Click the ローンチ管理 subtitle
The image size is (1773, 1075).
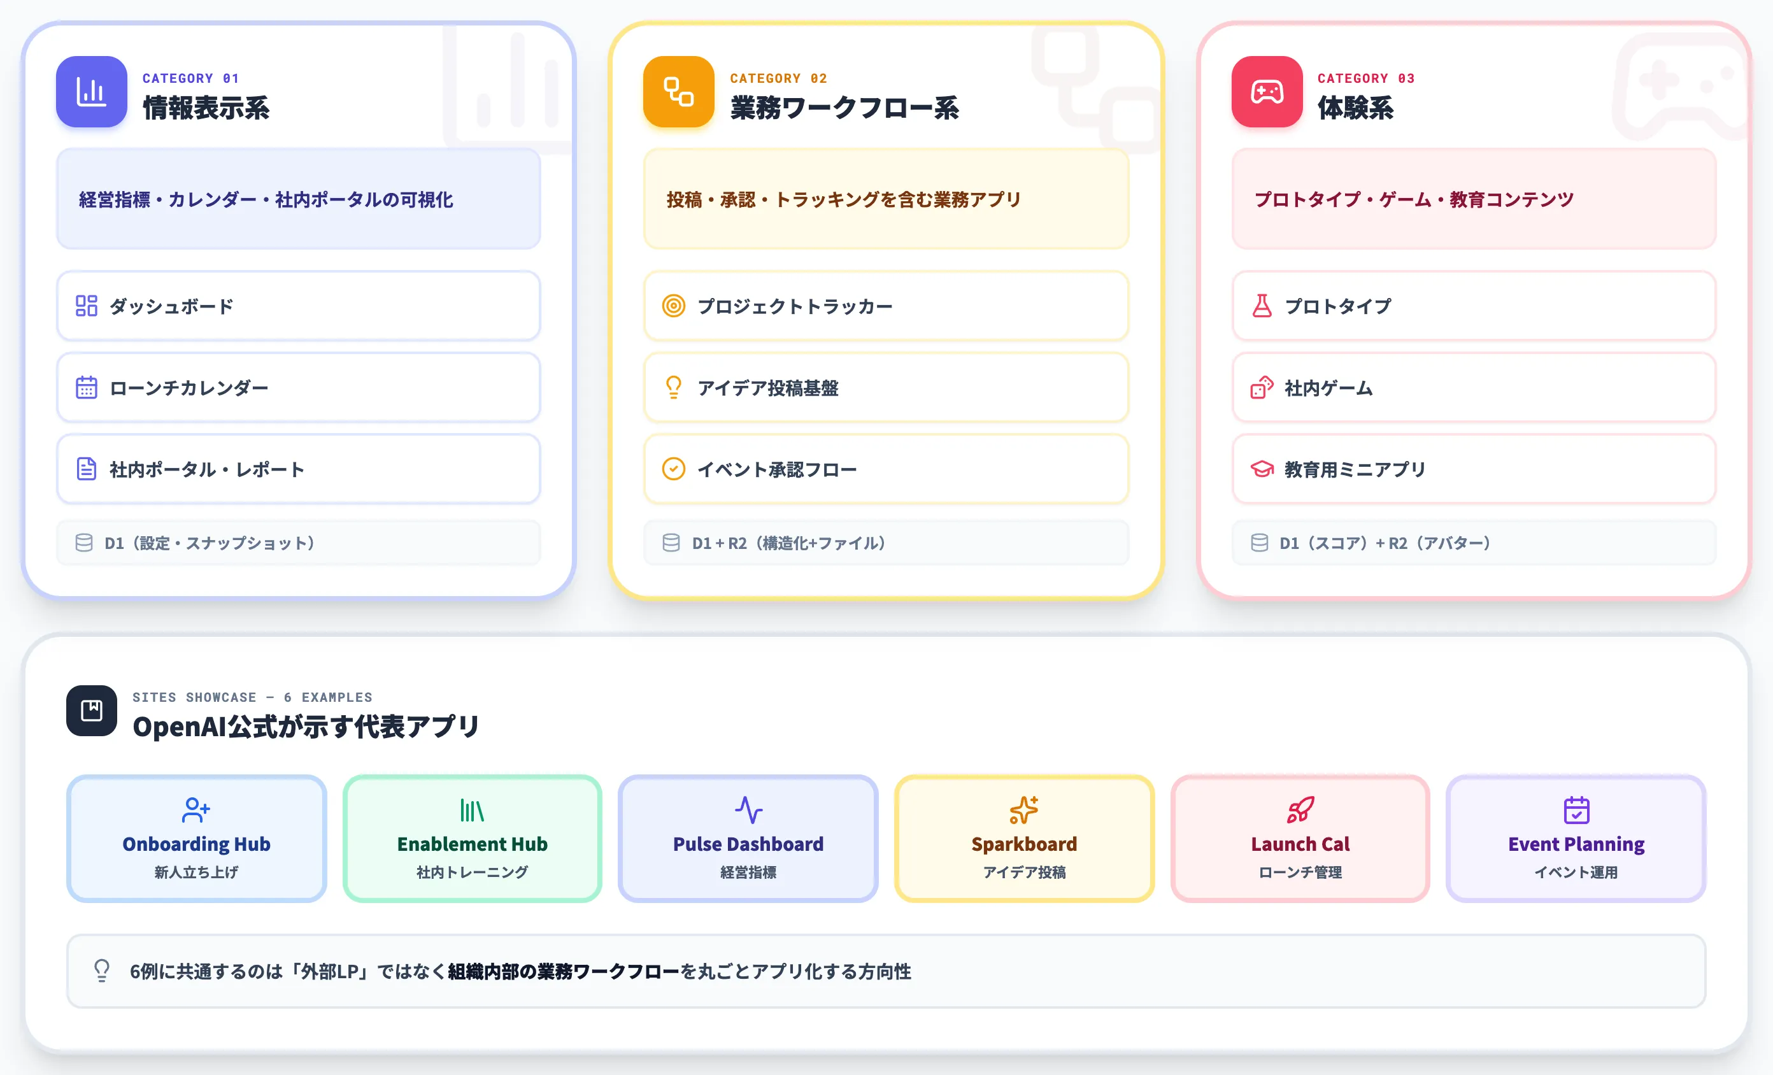click(1300, 872)
